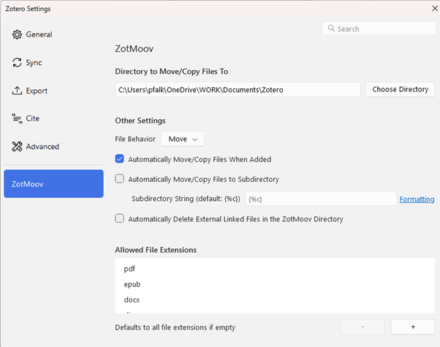Click the General gear icon
The height and width of the screenshot is (347, 440).
click(18, 34)
